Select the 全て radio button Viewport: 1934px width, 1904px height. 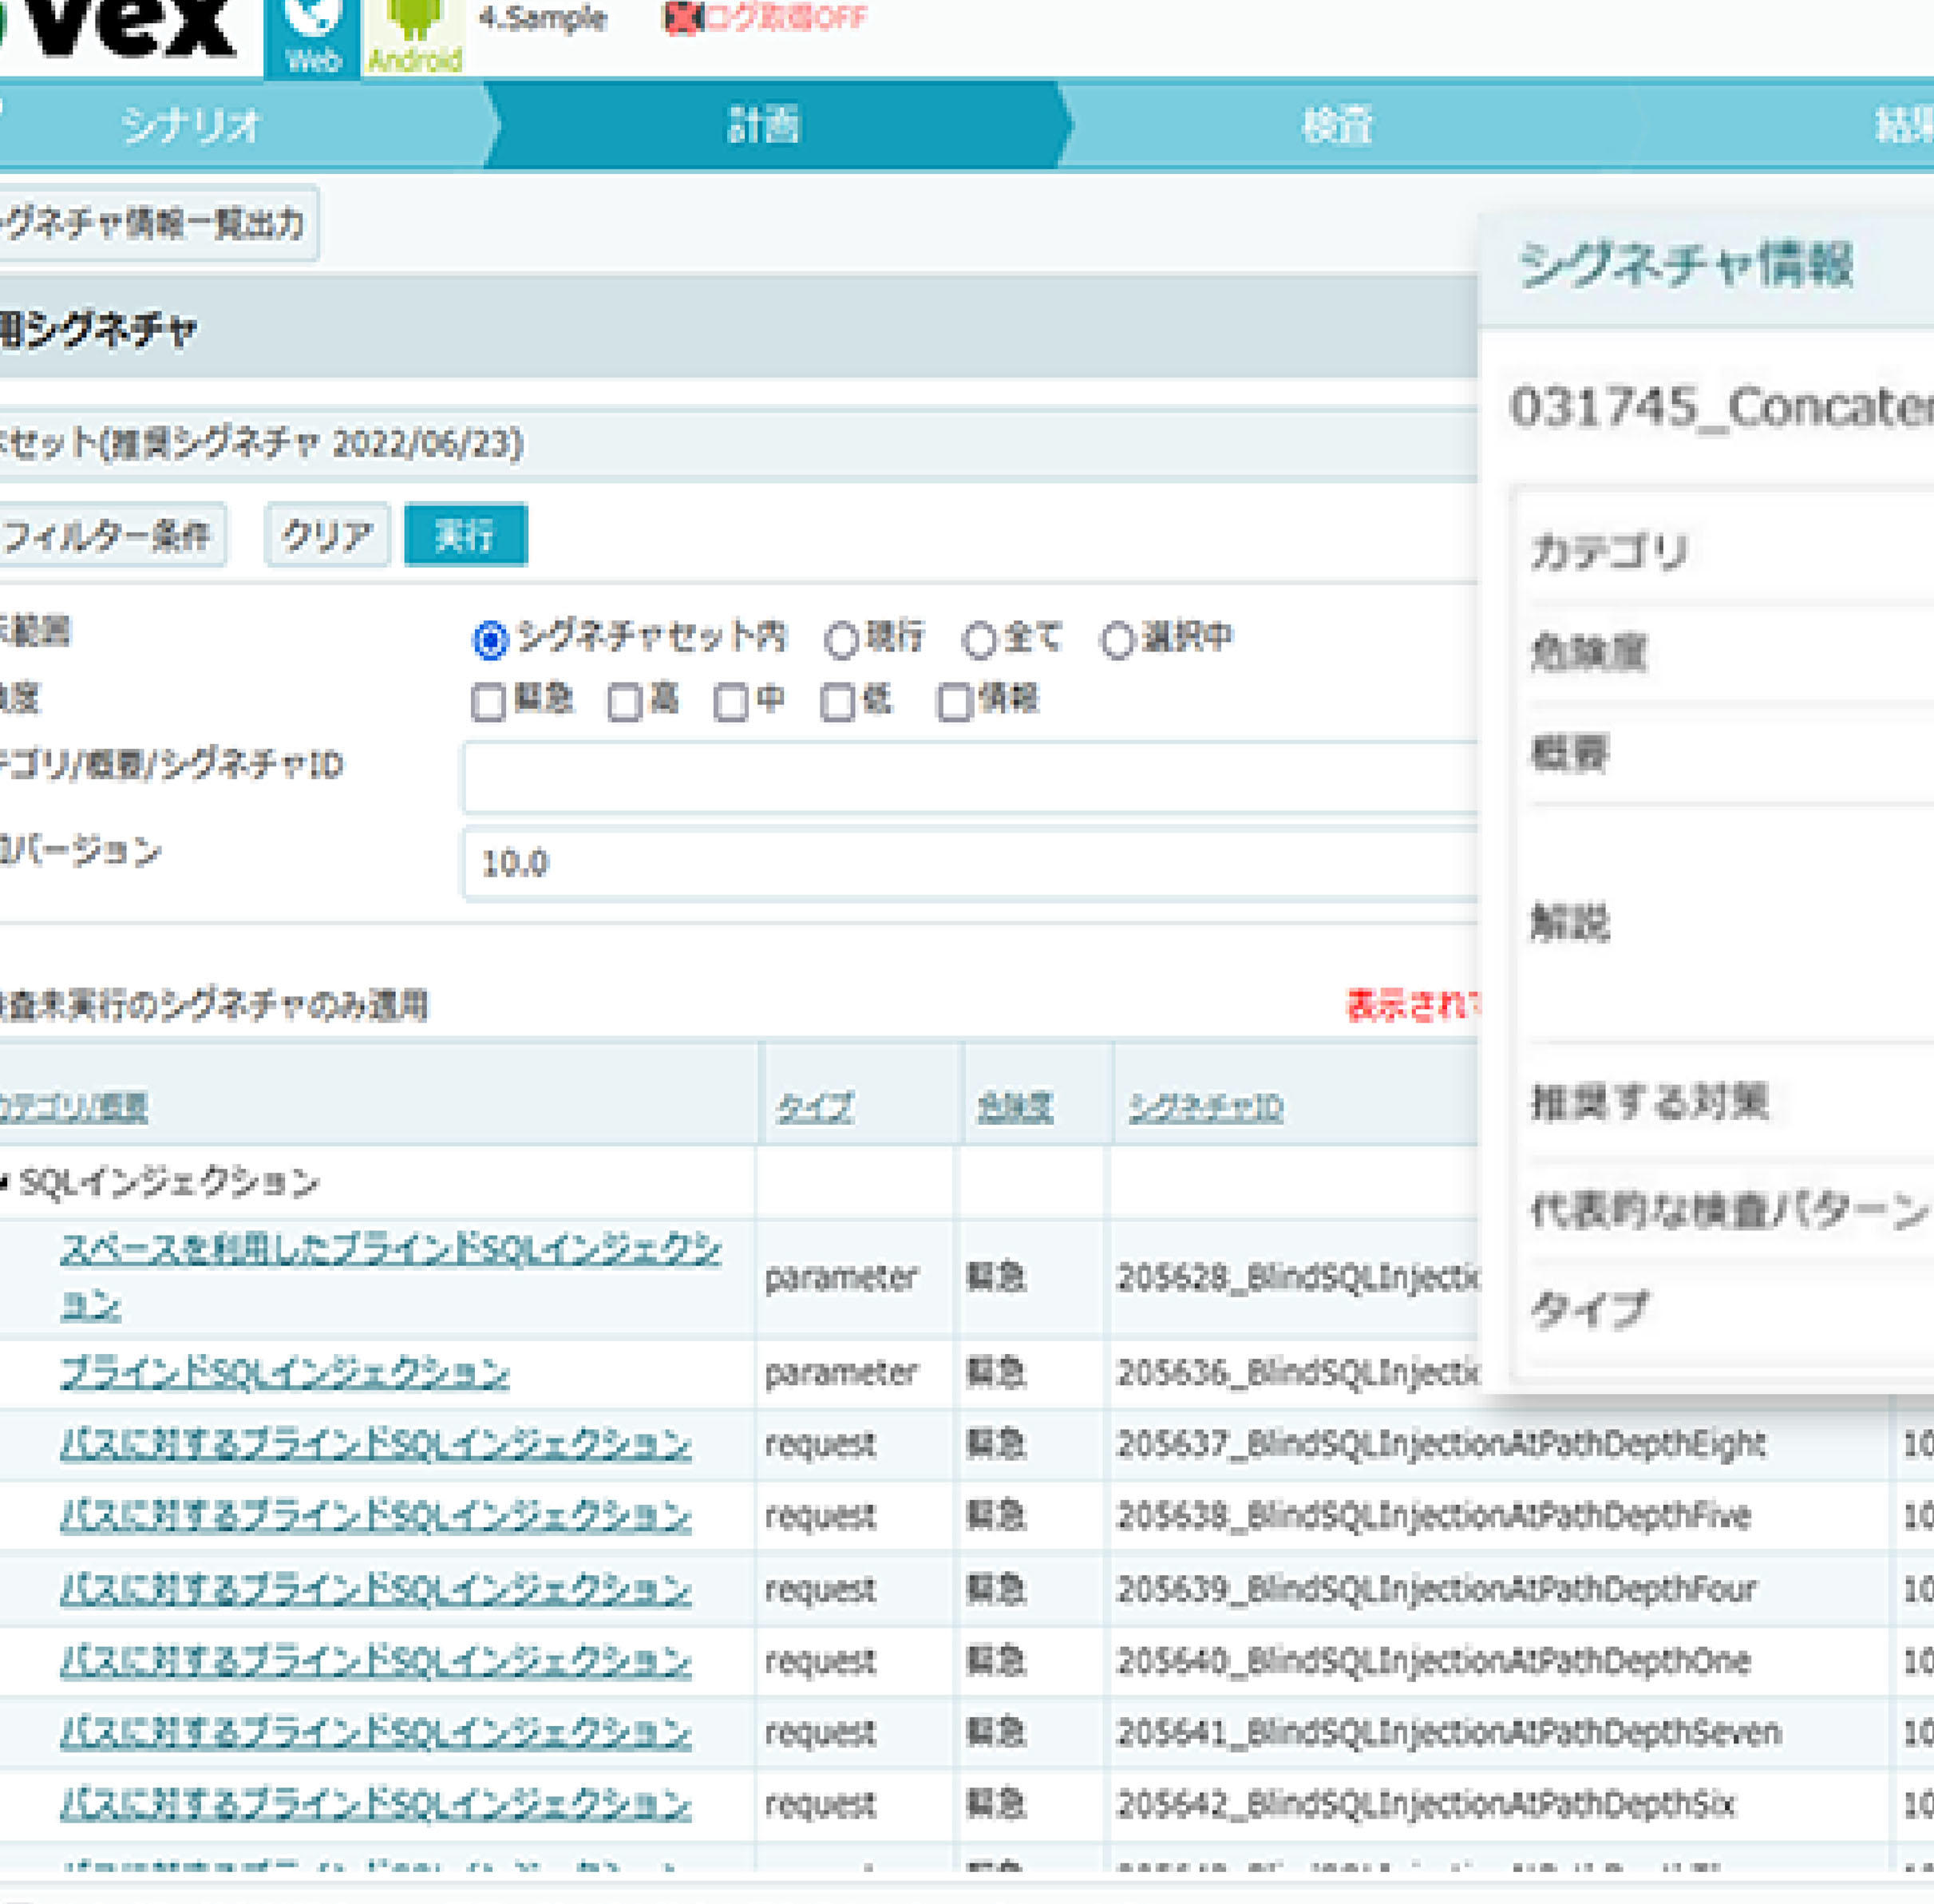979,640
